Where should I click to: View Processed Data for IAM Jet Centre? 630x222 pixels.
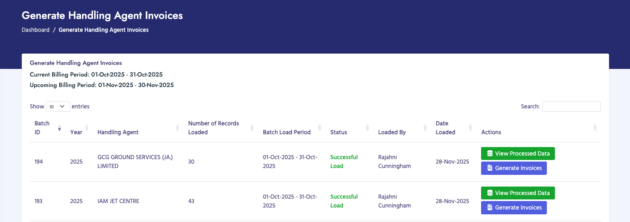tap(518, 193)
